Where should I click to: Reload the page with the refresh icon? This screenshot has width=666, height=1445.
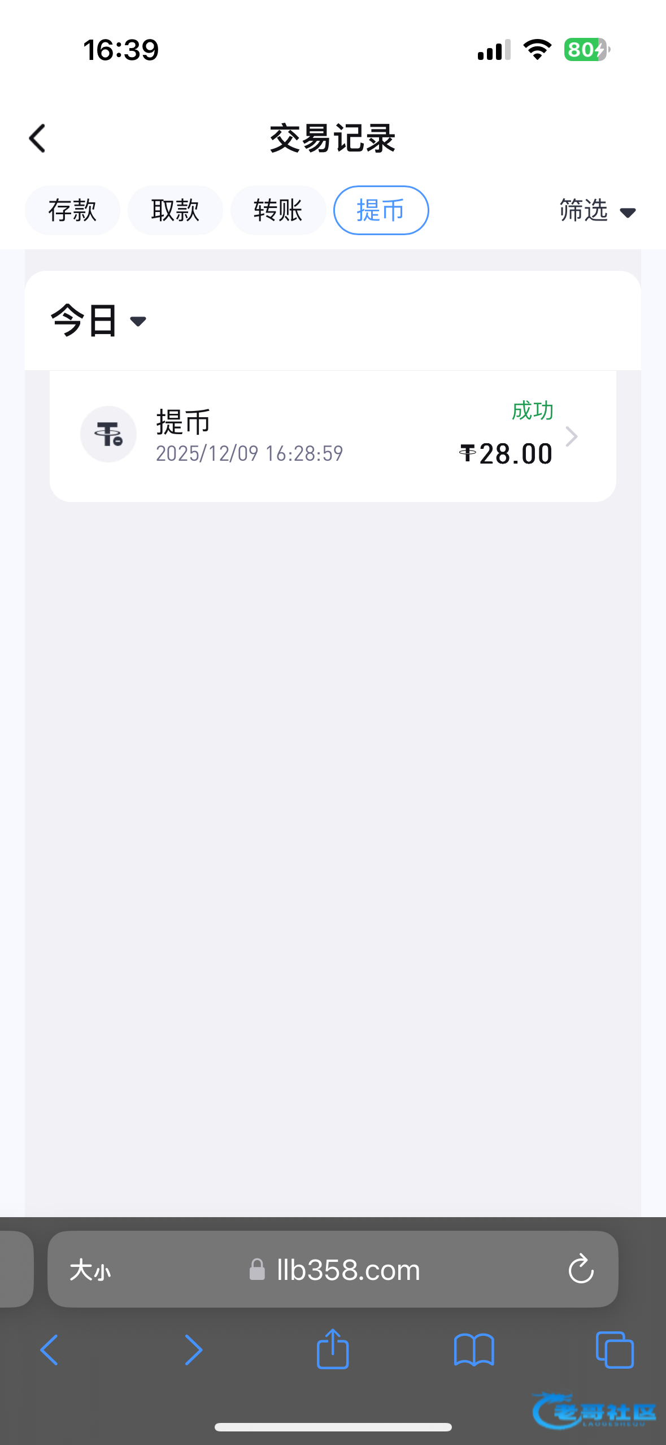581,1269
